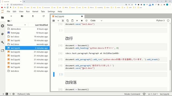The width and height of the screenshot is (172, 96).
Task: Reload the browser page
Action: coord(8,5)
